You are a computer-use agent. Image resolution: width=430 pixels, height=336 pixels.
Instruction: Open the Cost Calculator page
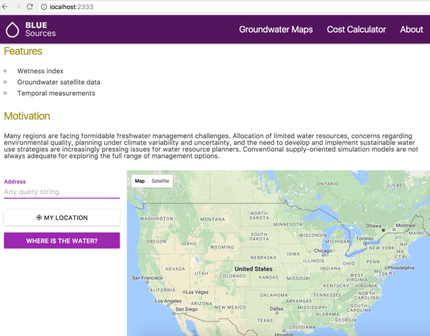tap(356, 29)
